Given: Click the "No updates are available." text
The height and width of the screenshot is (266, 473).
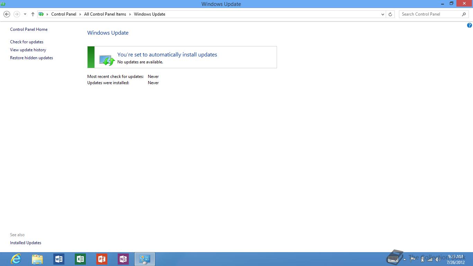Looking at the screenshot, I should 140,62.
